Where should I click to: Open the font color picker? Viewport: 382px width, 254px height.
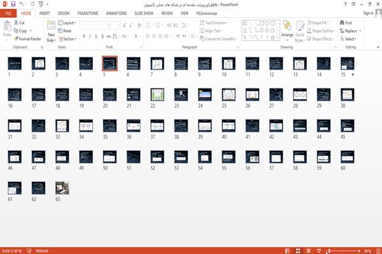point(137,36)
